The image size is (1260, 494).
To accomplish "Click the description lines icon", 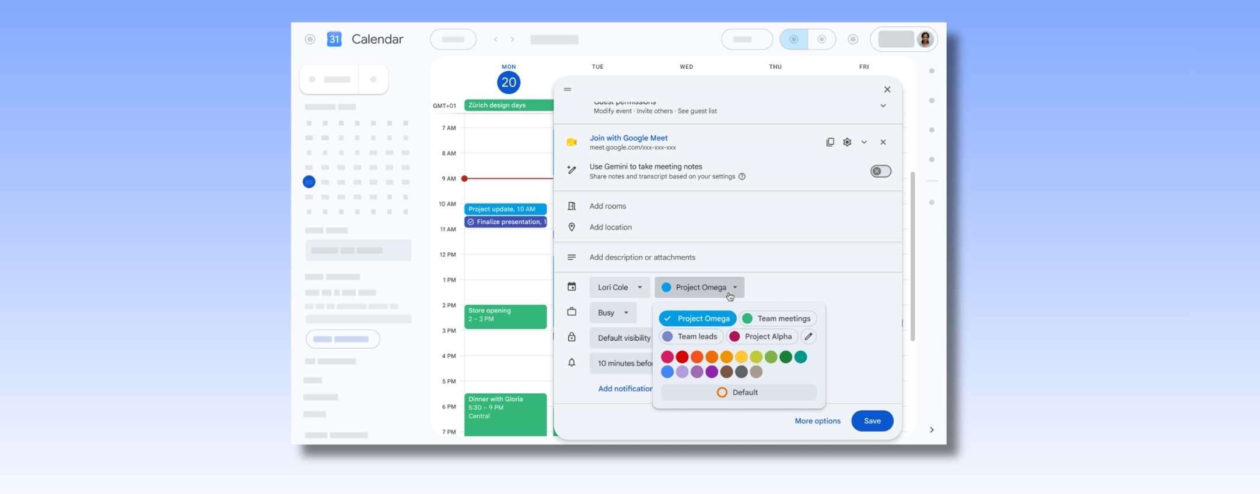I will (x=572, y=257).
